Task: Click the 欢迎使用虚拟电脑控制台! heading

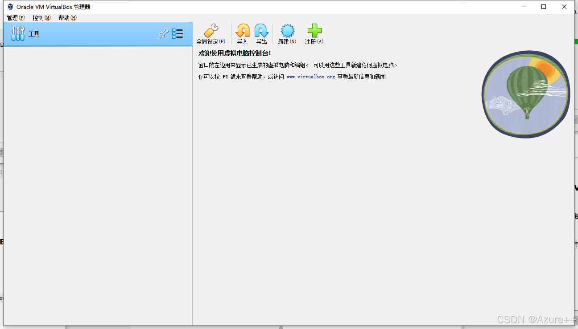Action: point(235,53)
